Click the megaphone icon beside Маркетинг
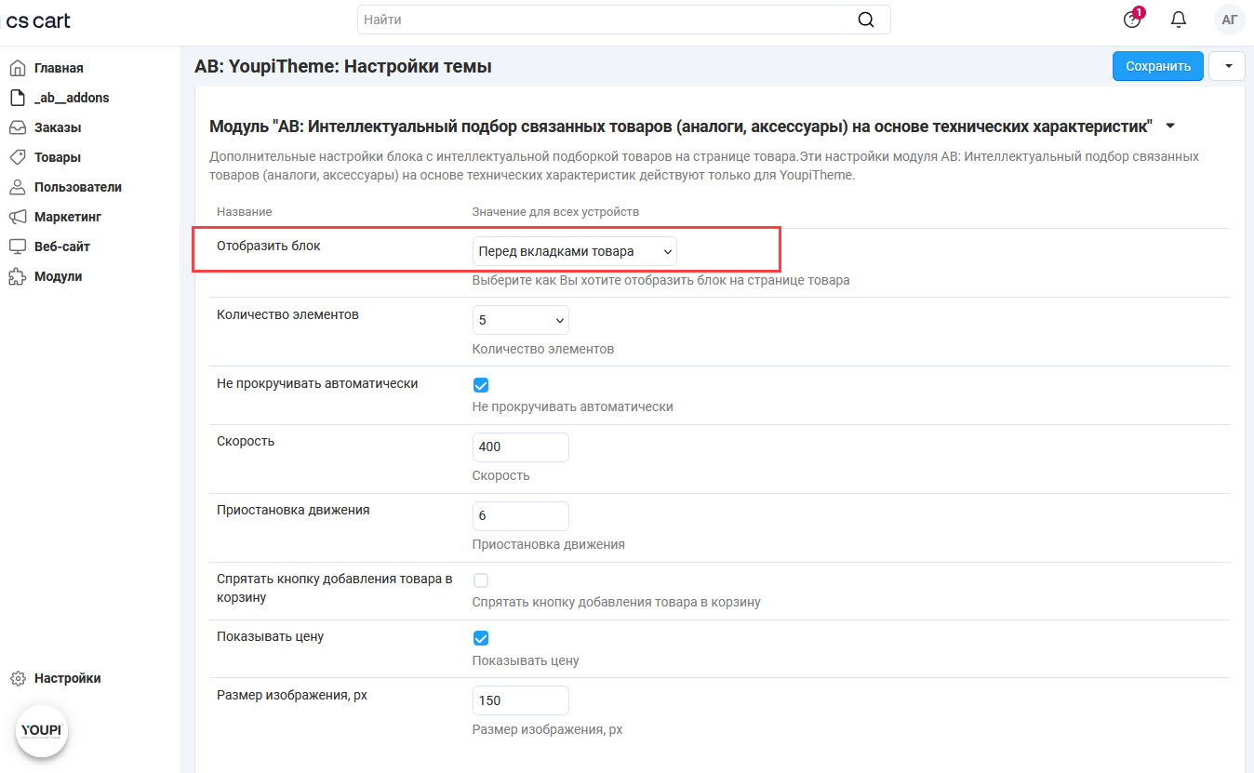Viewport: 1254px width, 773px height. [17, 217]
